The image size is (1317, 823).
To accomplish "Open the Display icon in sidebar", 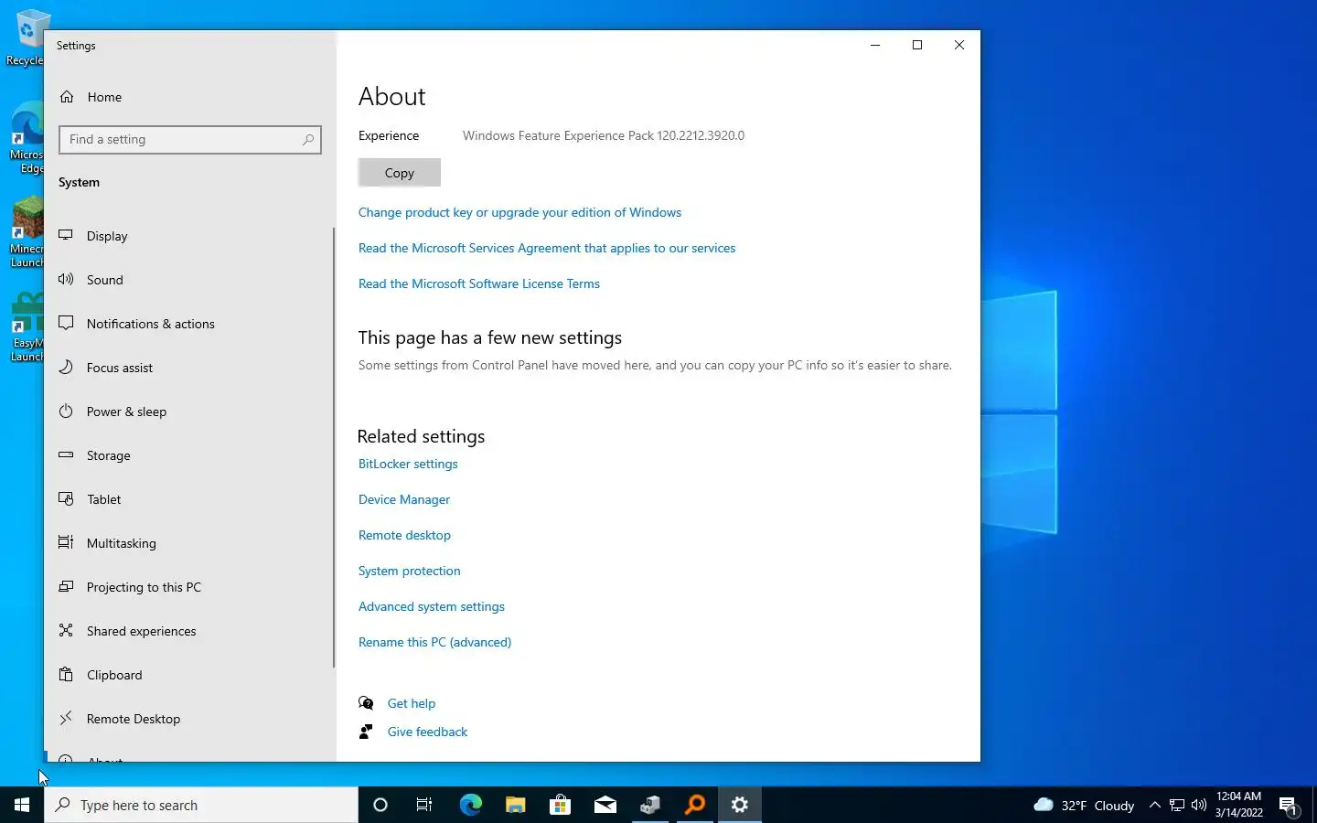I will pos(66,235).
